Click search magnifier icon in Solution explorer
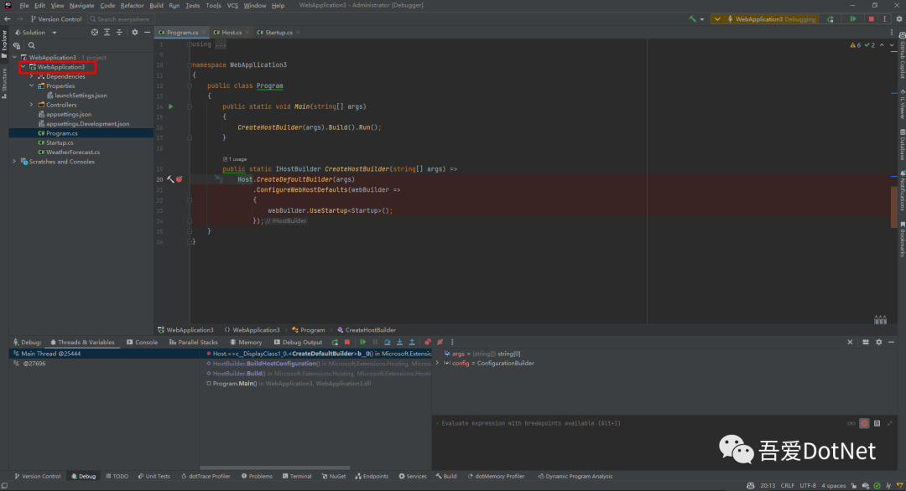Viewport: 906px width, 491px height. (32, 45)
